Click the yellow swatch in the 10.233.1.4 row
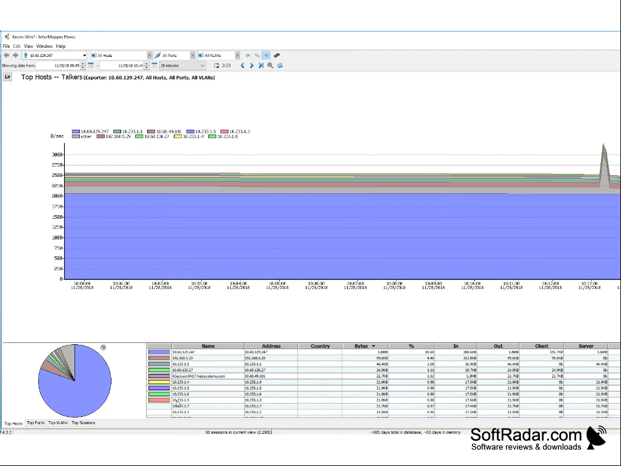The height and width of the screenshot is (466, 621). tap(159, 382)
